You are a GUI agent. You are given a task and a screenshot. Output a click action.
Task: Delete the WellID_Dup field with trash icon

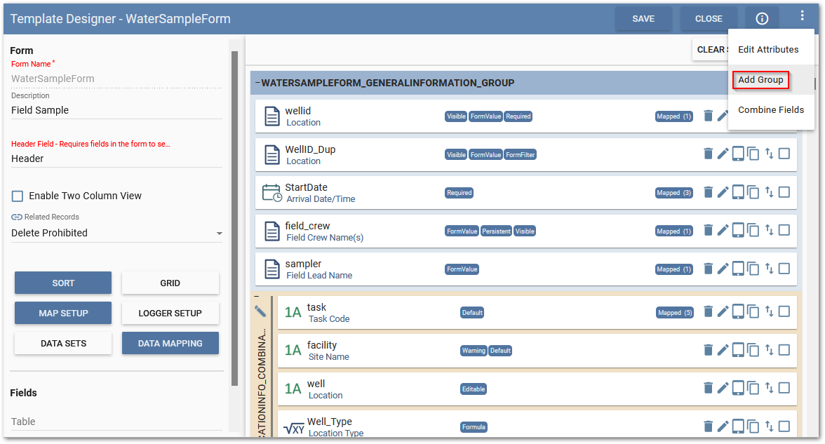pyautogui.click(x=708, y=154)
